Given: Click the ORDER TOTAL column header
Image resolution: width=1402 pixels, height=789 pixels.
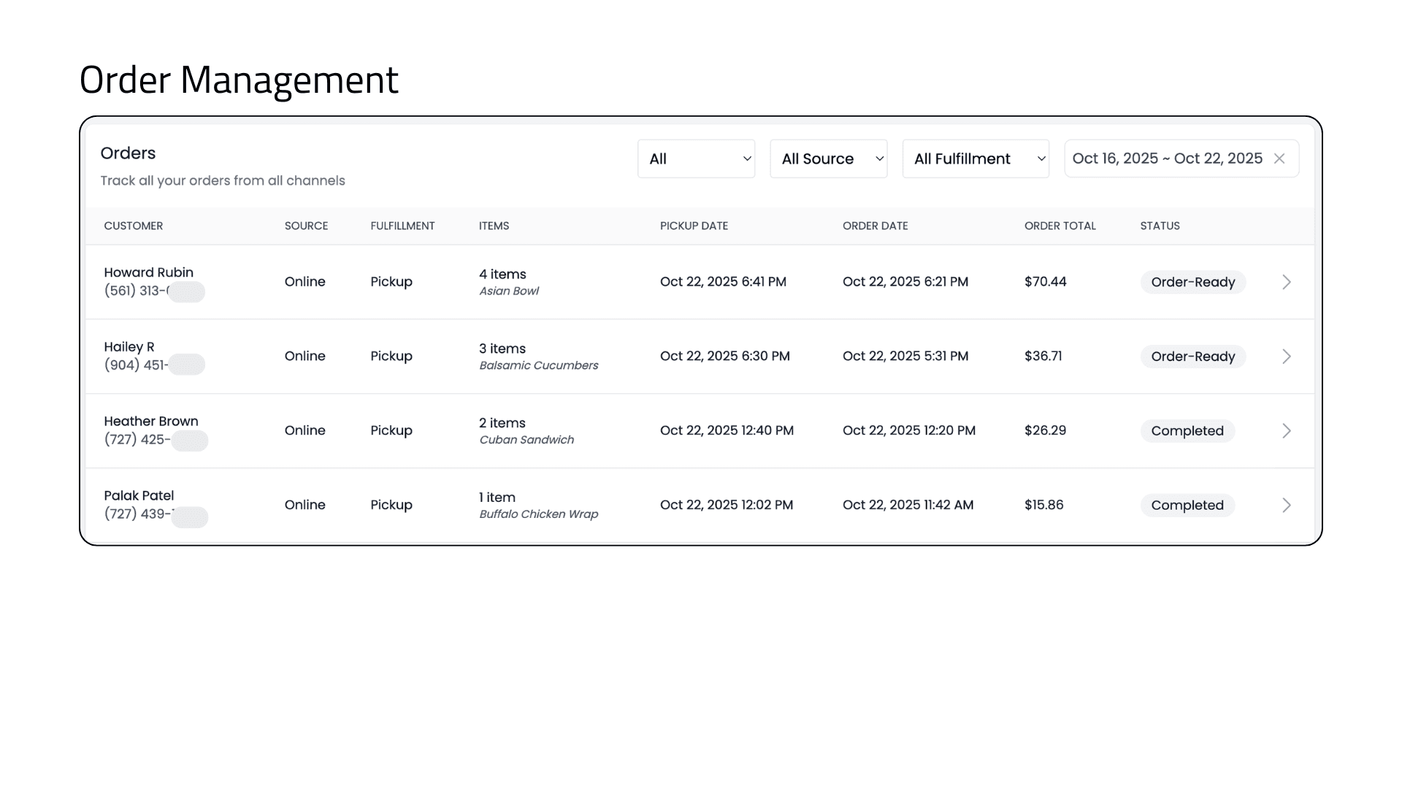Looking at the screenshot, I should tap(1060, 226).
